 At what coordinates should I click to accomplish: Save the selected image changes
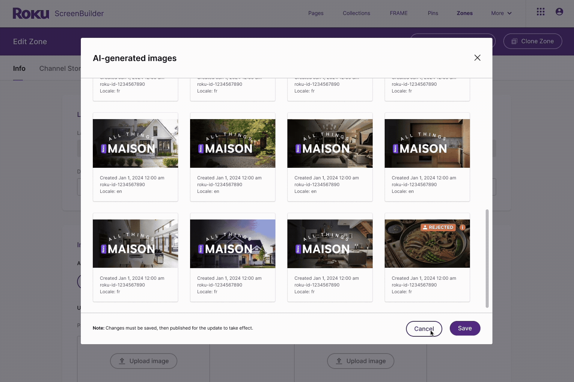[x=465, y=328]
